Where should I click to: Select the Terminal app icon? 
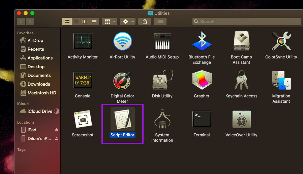(x=202, y=119)
